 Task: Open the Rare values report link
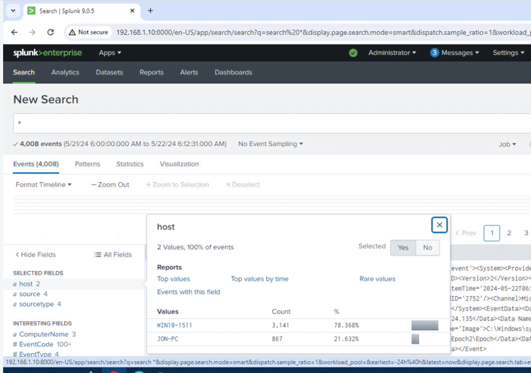point(377,279)
